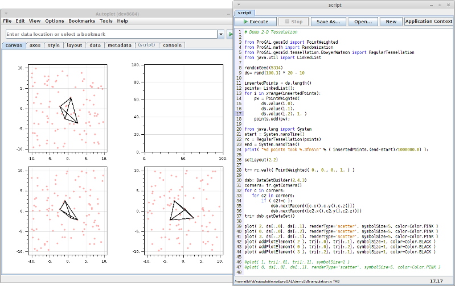The image size is (455, 286).
Task: Select the layout tab
Action: click(x=74, y=45)
